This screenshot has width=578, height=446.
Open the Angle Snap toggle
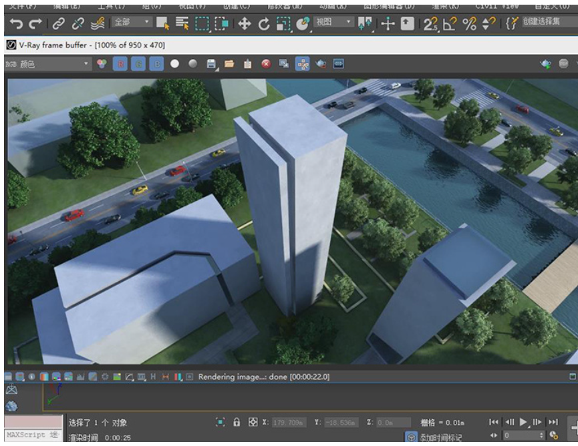(450, 24)
